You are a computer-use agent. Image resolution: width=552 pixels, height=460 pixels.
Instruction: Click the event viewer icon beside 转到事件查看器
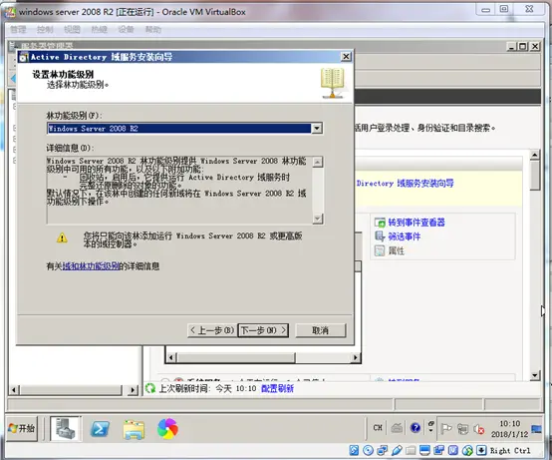point(380,223)
